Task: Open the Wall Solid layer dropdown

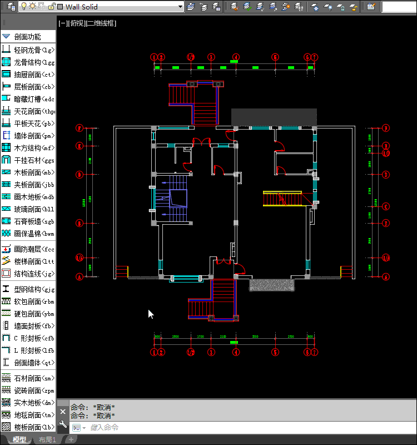Action: (180, 7)
